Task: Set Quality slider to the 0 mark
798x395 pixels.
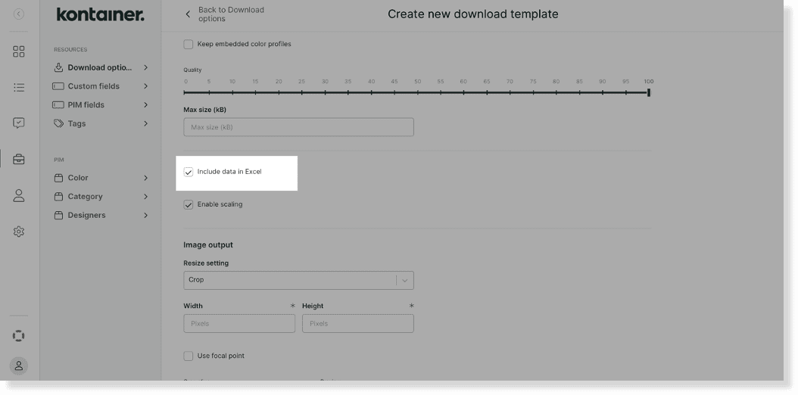Action: coord(185,92)
